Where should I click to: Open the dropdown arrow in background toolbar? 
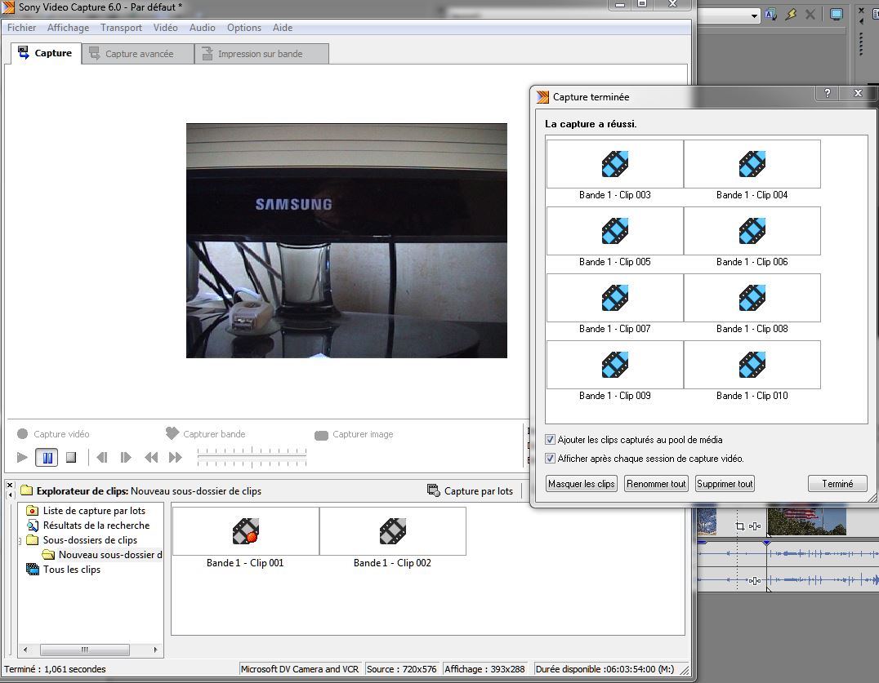754,16
